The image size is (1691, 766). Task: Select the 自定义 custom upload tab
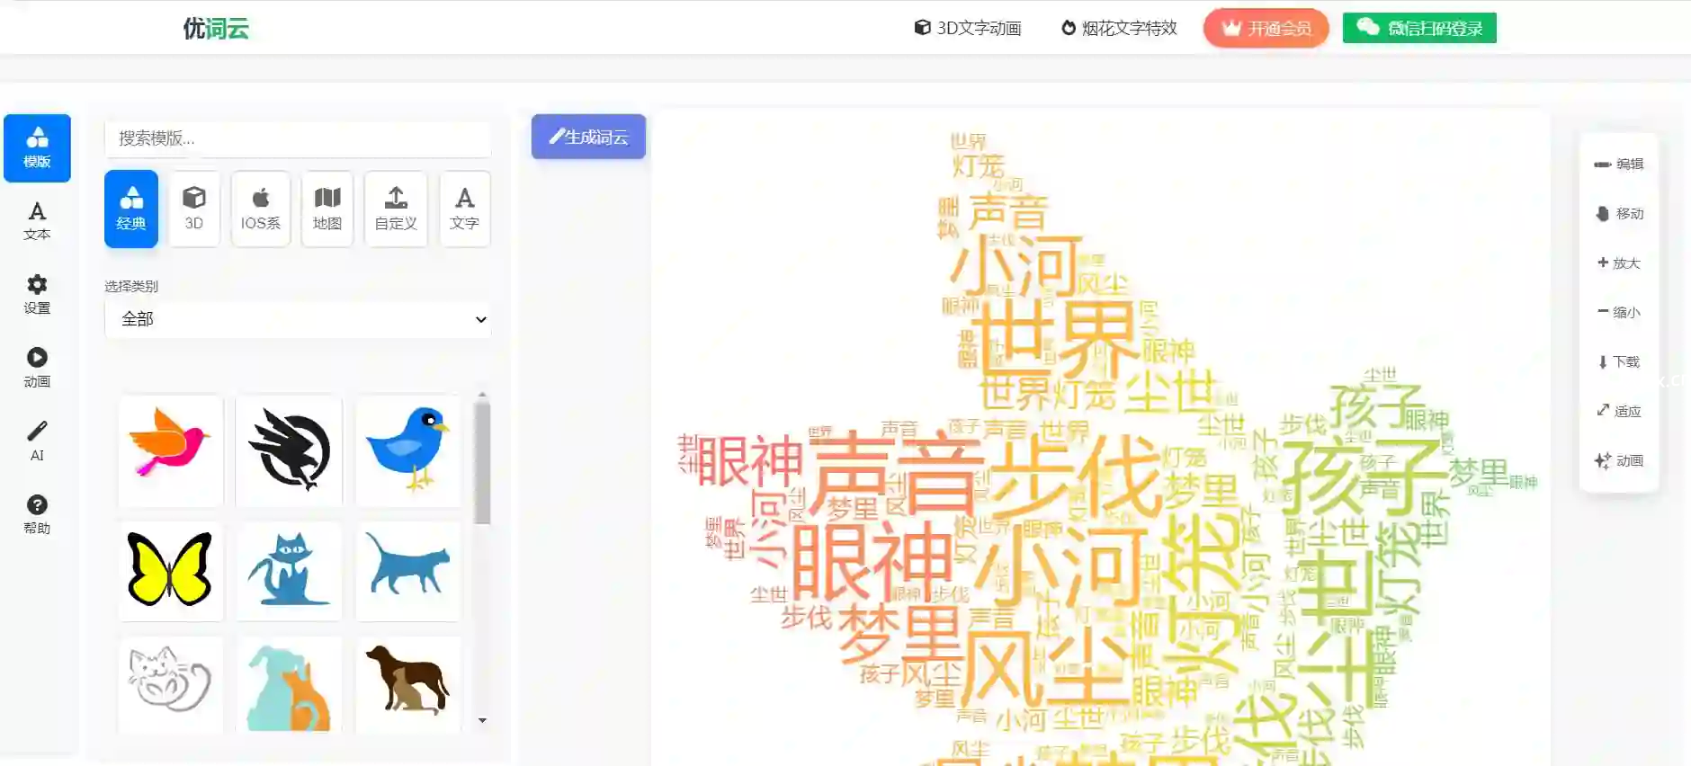point(396,209)
